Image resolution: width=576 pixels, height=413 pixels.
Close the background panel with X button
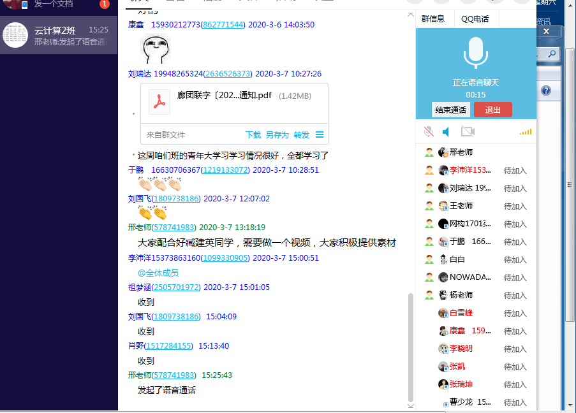tap(546, 31)
